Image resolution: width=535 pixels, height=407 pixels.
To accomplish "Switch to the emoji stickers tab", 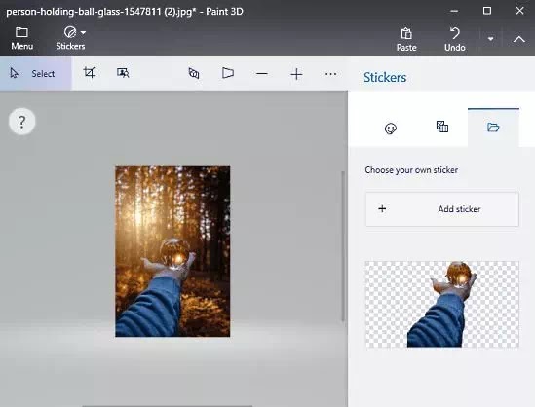I will [x=391, y=129].
